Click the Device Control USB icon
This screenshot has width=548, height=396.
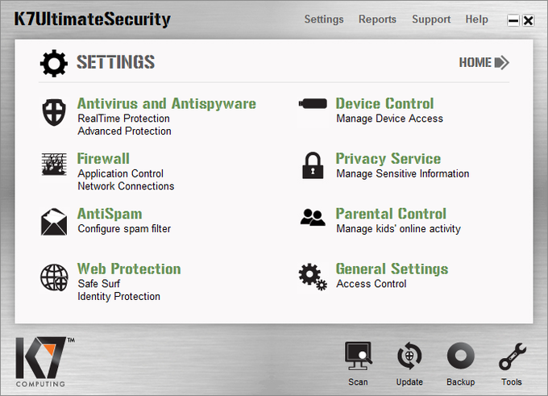tap(312, 104)
